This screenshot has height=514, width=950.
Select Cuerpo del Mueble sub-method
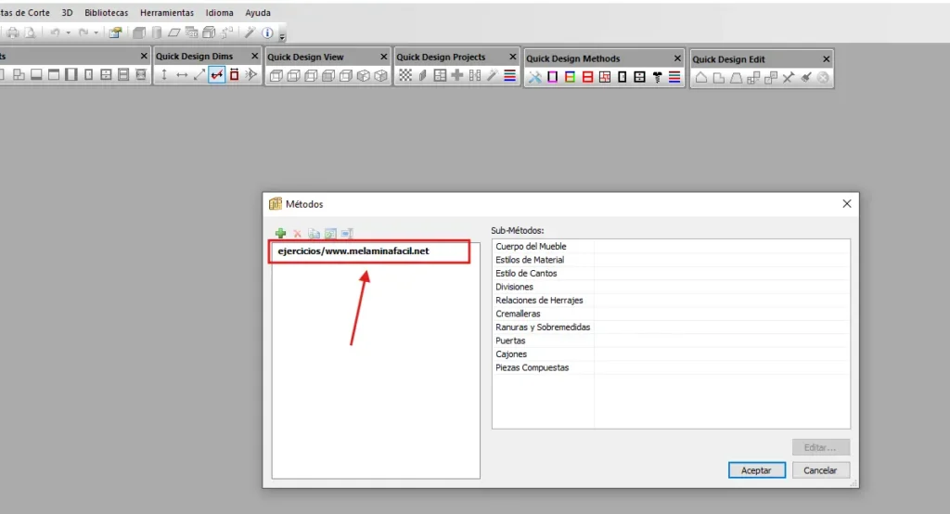tap(532, 247)
